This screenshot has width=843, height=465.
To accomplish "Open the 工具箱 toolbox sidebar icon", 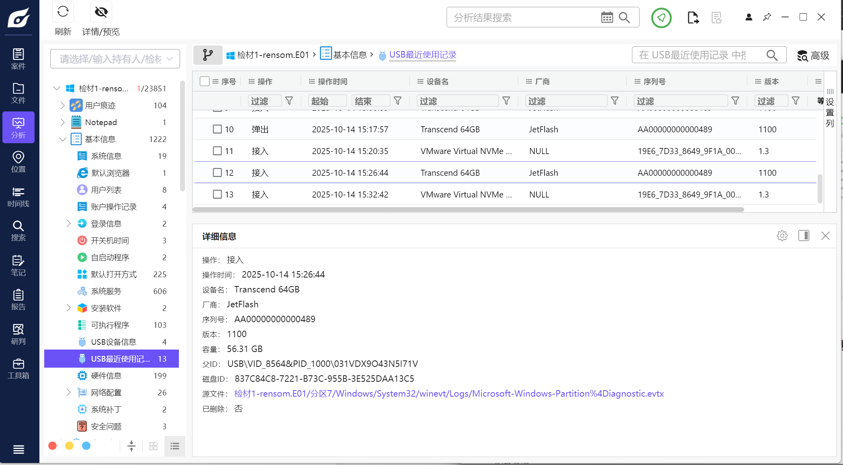I will [x=18, y=369].
